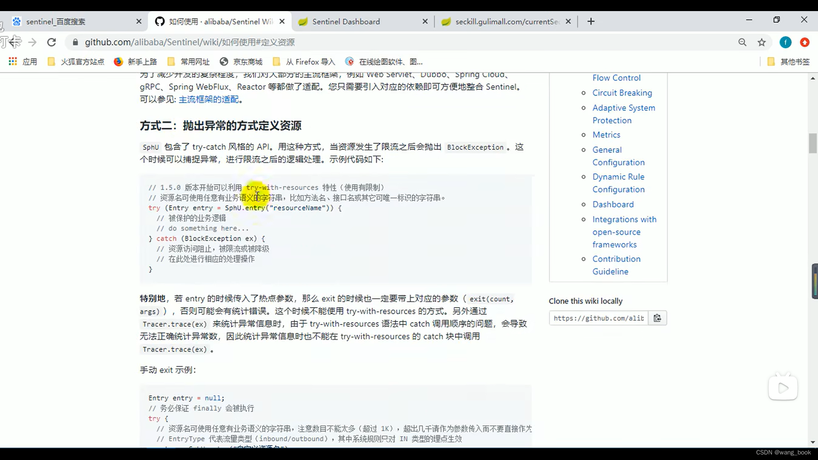Click the floating video play button
Image resolution: width=818 pixels, height=460 pixels.
(783, 388)
